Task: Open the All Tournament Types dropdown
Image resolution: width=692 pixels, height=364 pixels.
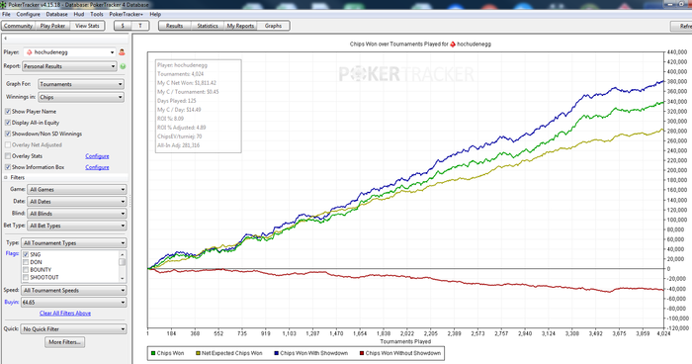Action: coord(74,243)
